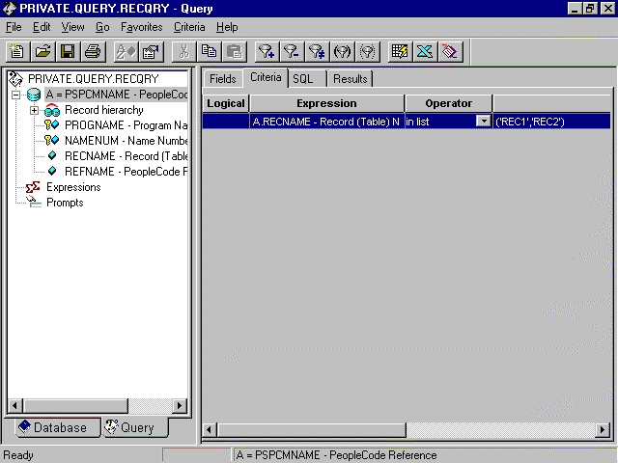618x463 pixels.
Task: Click the icon beside Prompts
Action: (34, 202)
